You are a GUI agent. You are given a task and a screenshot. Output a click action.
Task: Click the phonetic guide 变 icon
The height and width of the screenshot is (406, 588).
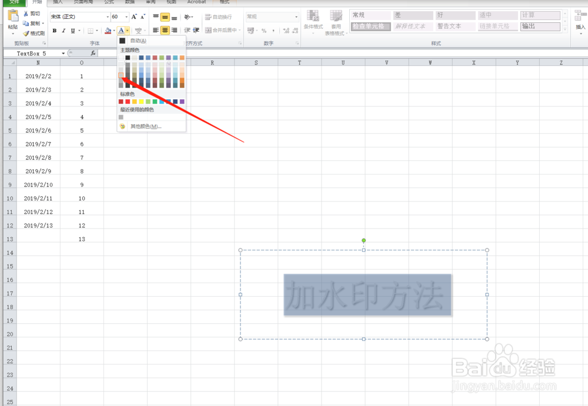(138, 31)
